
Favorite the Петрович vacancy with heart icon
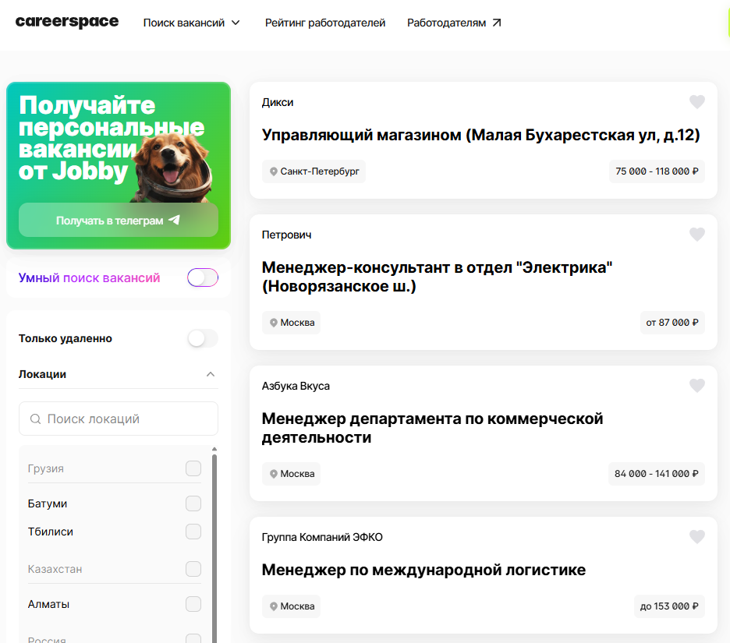click(697, 234)
